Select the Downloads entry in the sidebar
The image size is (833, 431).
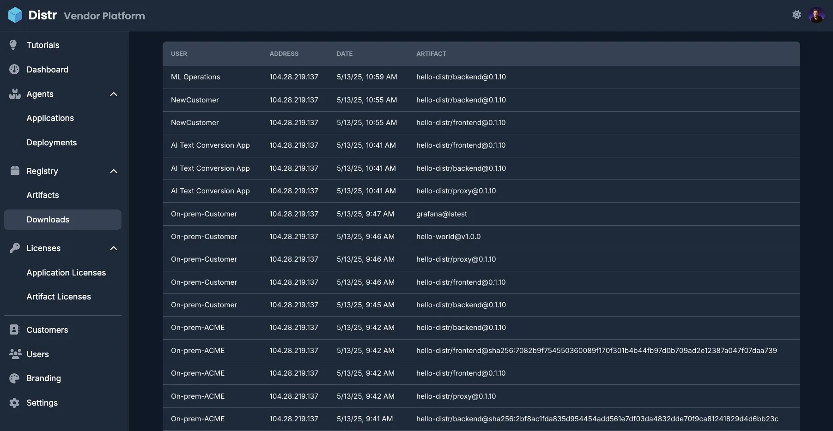48,219
